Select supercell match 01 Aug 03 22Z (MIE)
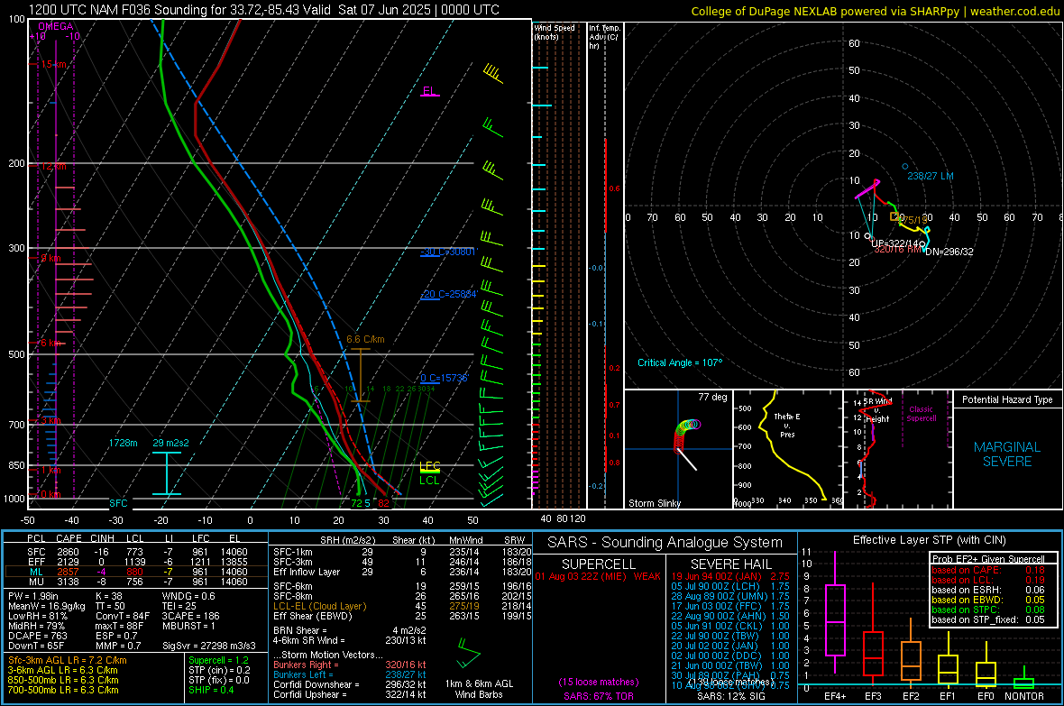The image size is (1064, 706). pos(597,576)
